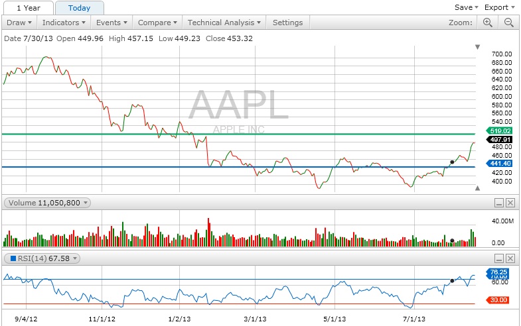This screenshot has height=326, width=521.
Task: Open the Compare dropdown
Action: click(x=157, y=23)
